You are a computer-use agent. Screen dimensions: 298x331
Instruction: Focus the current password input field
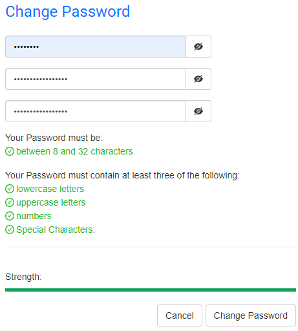96,47
